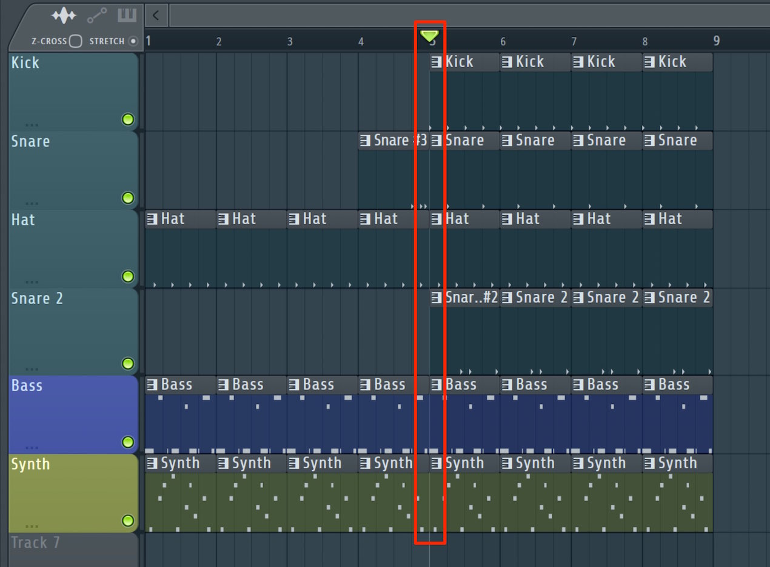Select the automation clip focus icon
This screenshot has height=567, width=770.
click(x=97, y=15)
